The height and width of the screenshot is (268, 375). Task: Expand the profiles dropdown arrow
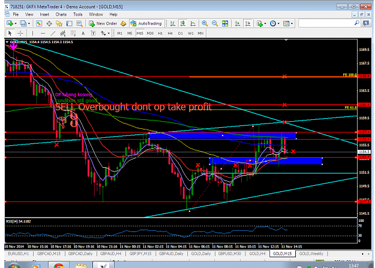click(x=29, y=23)
